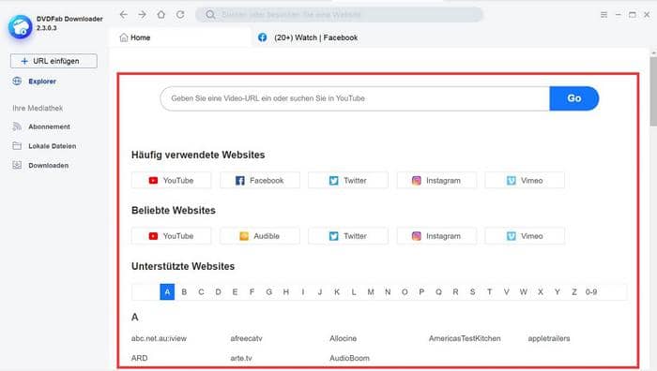This screenshot has width=657, height=371.
Task: Open Facebook under Häufig verwendete Websites
Action: pyautogui.click(x=260, y=180)
